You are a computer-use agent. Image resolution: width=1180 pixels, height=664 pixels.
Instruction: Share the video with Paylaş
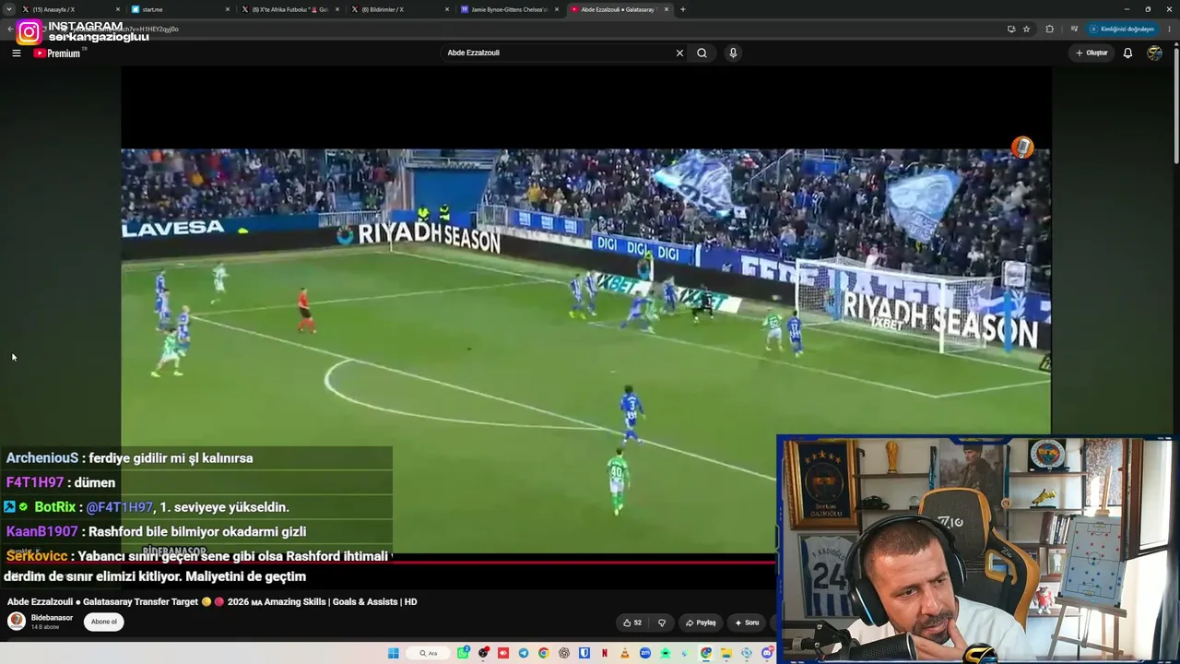[x=701, y=622]
